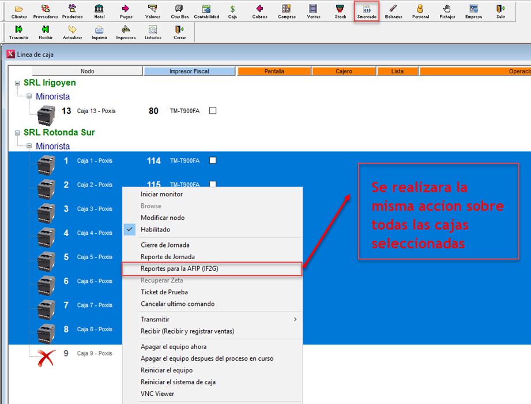
Task: Select the disabled Caja 9 row
Action: 95,353
